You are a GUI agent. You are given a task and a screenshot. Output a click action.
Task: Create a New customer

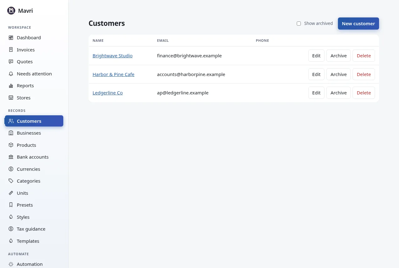click(x=358, y=23)
